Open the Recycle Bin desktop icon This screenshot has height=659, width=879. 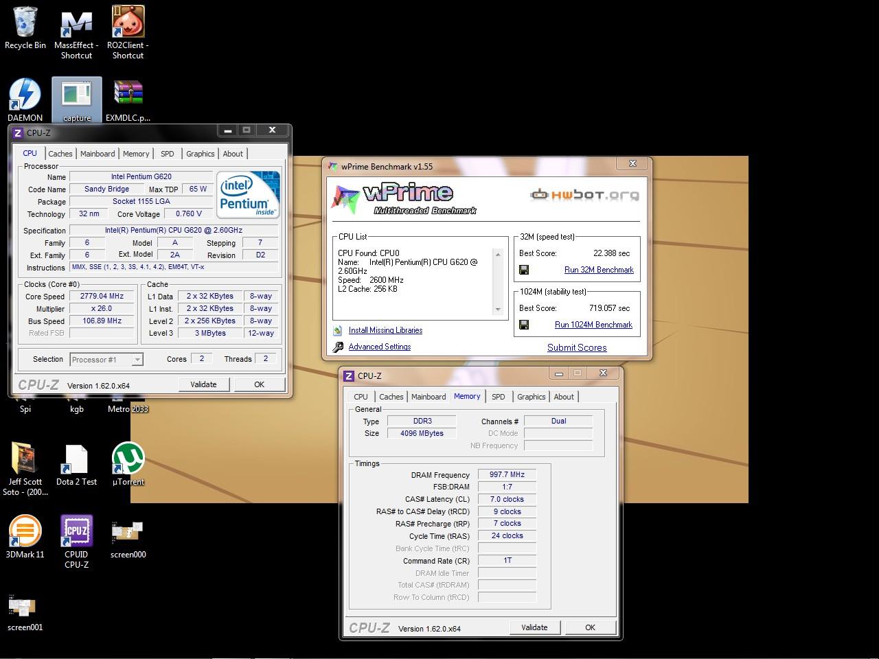pyautogui.click(x=25, y=27)
